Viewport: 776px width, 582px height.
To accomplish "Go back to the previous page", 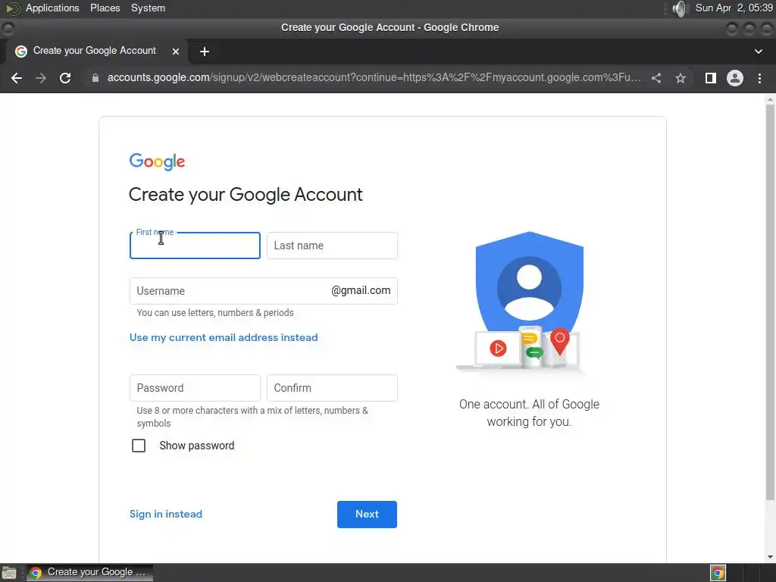I will (x=17, y=78).
